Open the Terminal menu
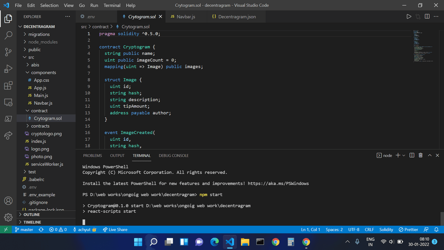The image size is (444, 250). (112, 5)
